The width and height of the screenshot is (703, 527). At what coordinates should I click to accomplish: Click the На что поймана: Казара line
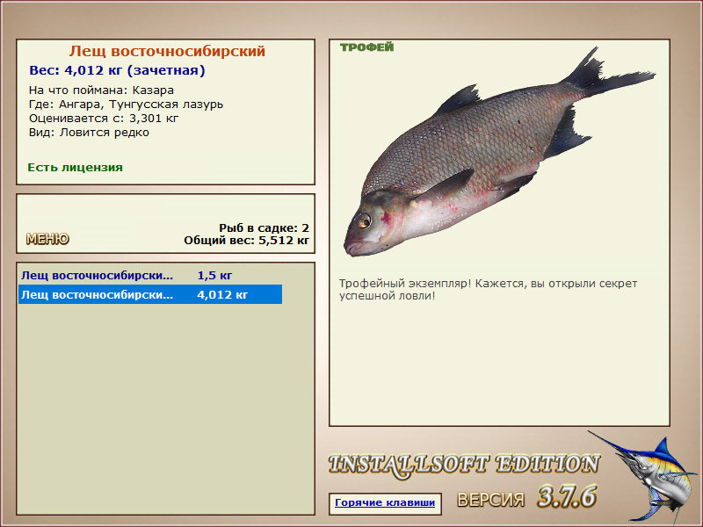coord(101,90)
